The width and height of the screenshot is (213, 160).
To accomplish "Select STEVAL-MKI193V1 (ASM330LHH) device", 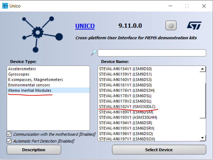I will click(149, 117).
